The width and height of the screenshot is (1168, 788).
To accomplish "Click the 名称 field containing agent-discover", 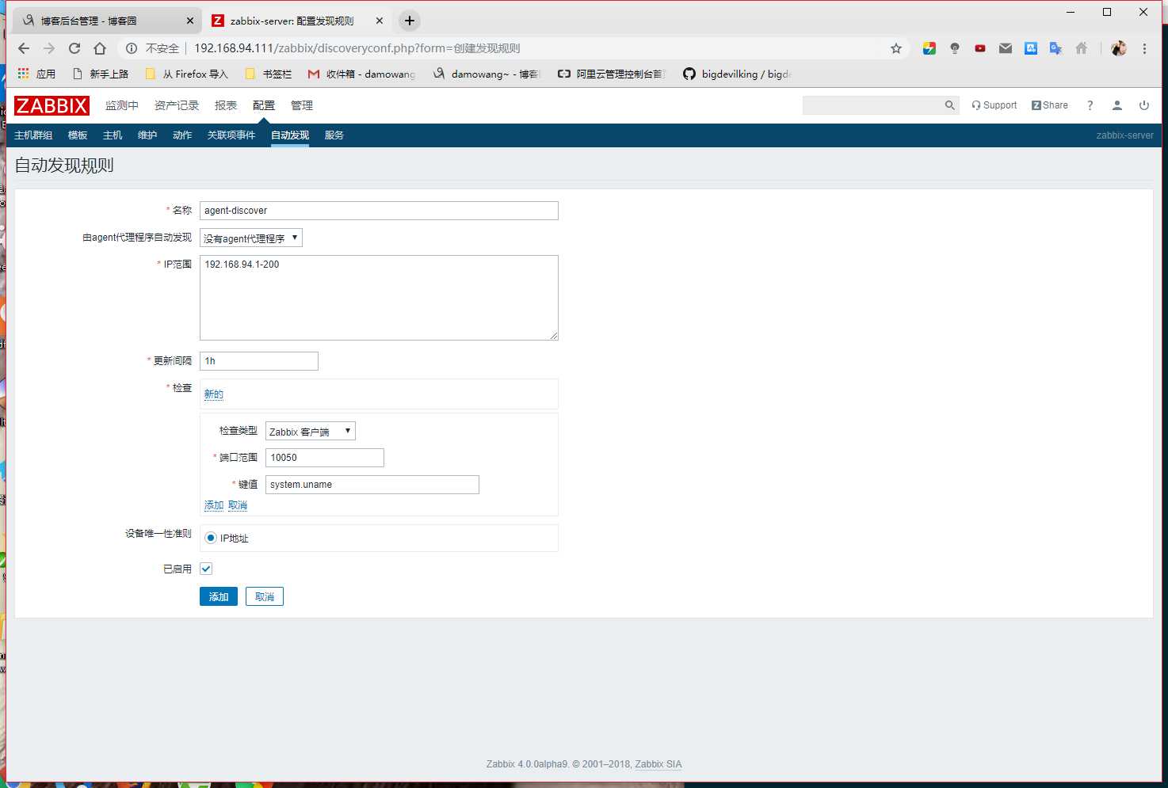I will click(x=379, y=211).
